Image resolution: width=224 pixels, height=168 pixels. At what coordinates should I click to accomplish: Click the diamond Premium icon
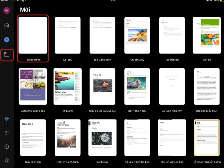point(6,119)
